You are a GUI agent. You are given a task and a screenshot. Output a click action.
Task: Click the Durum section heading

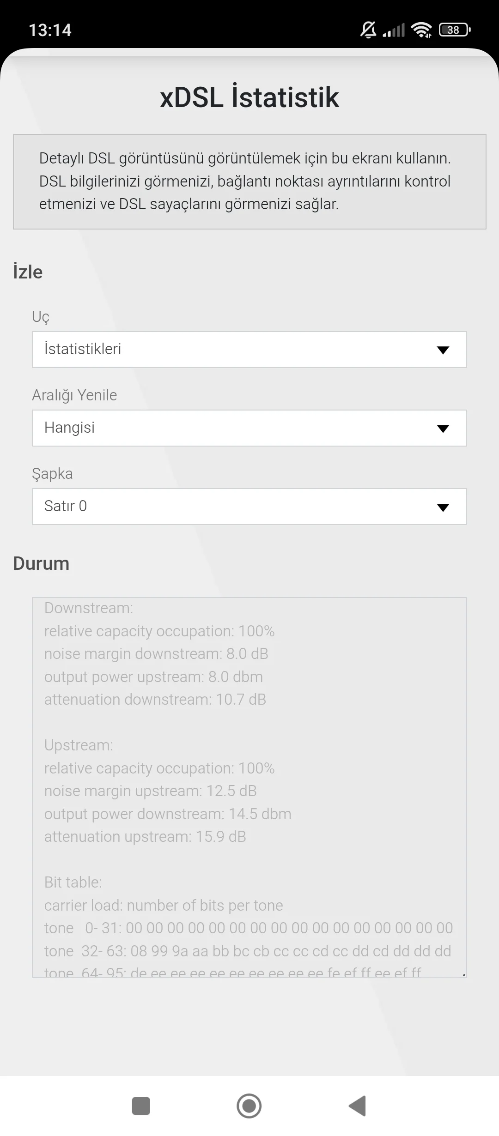pos(41,563)
